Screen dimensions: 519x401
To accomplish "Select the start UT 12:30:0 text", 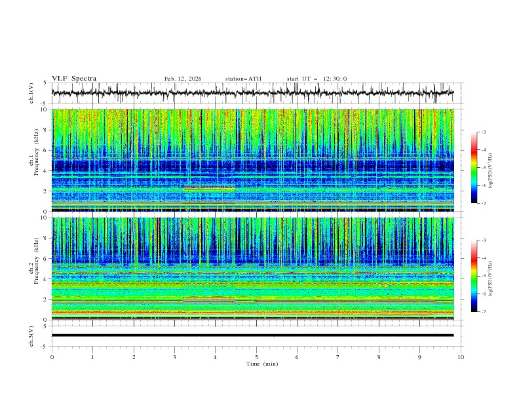I will click(x=317, y=79).
